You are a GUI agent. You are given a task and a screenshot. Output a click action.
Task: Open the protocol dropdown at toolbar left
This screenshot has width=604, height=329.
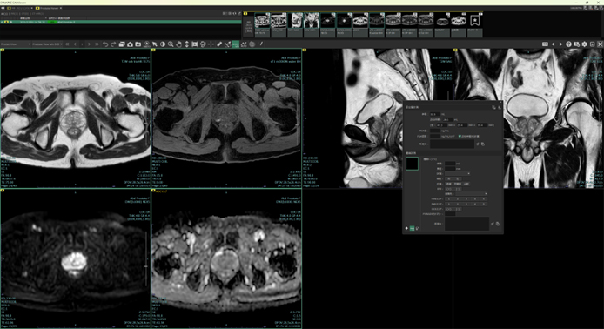pyautogui.click(x=16, y=44)
